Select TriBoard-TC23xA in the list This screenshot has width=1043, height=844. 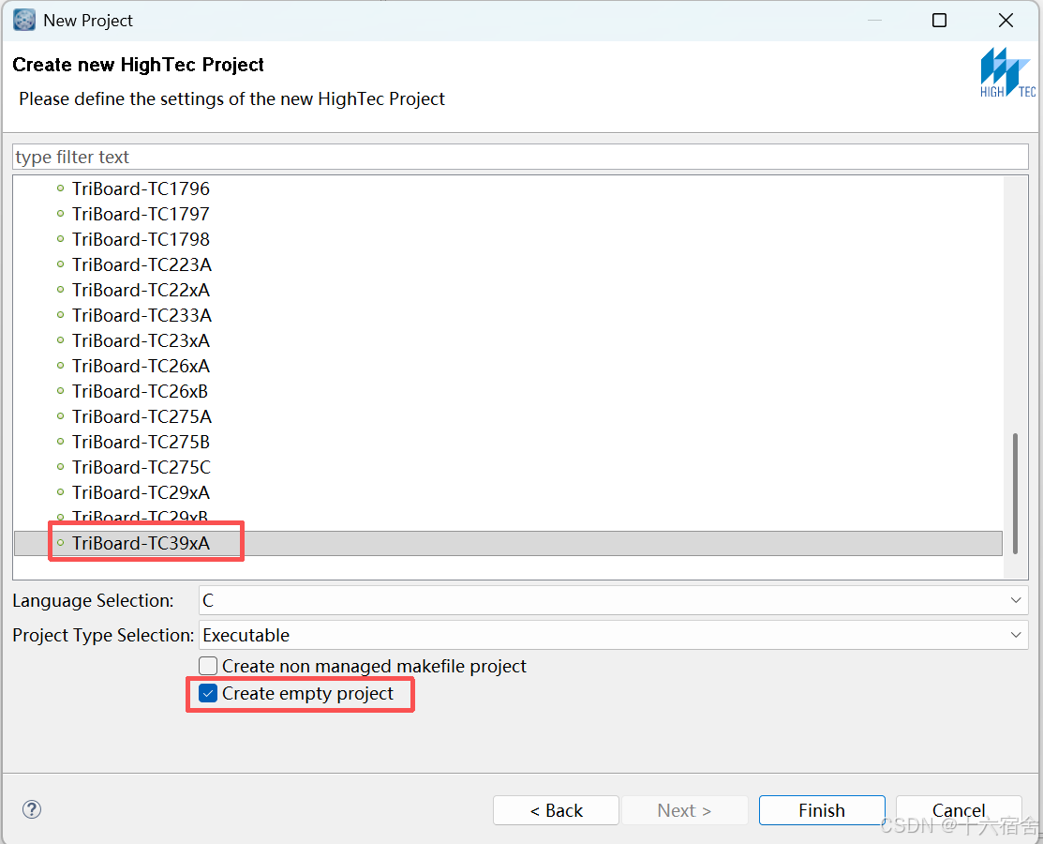coord(141,340)
